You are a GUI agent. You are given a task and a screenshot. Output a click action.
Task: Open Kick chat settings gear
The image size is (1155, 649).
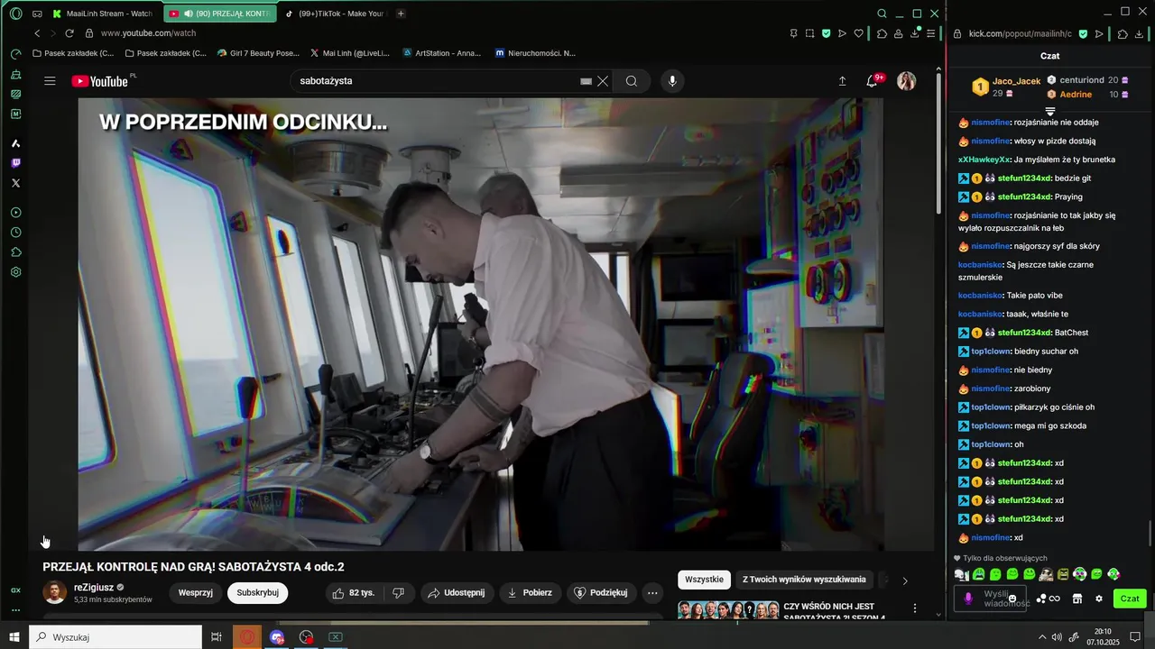(x=1099, y=599)
